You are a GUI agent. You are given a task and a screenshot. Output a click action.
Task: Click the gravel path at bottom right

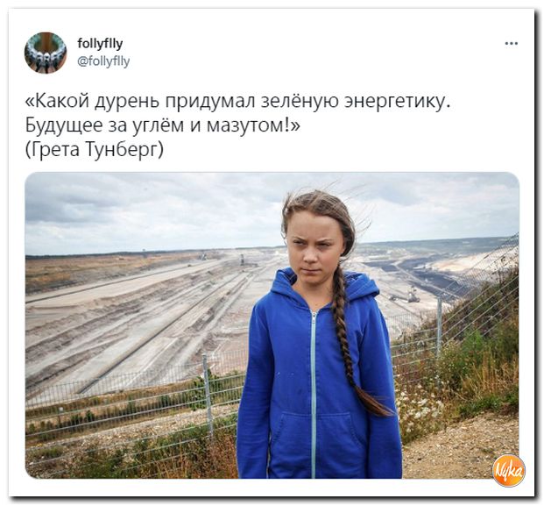click(462, 448)
